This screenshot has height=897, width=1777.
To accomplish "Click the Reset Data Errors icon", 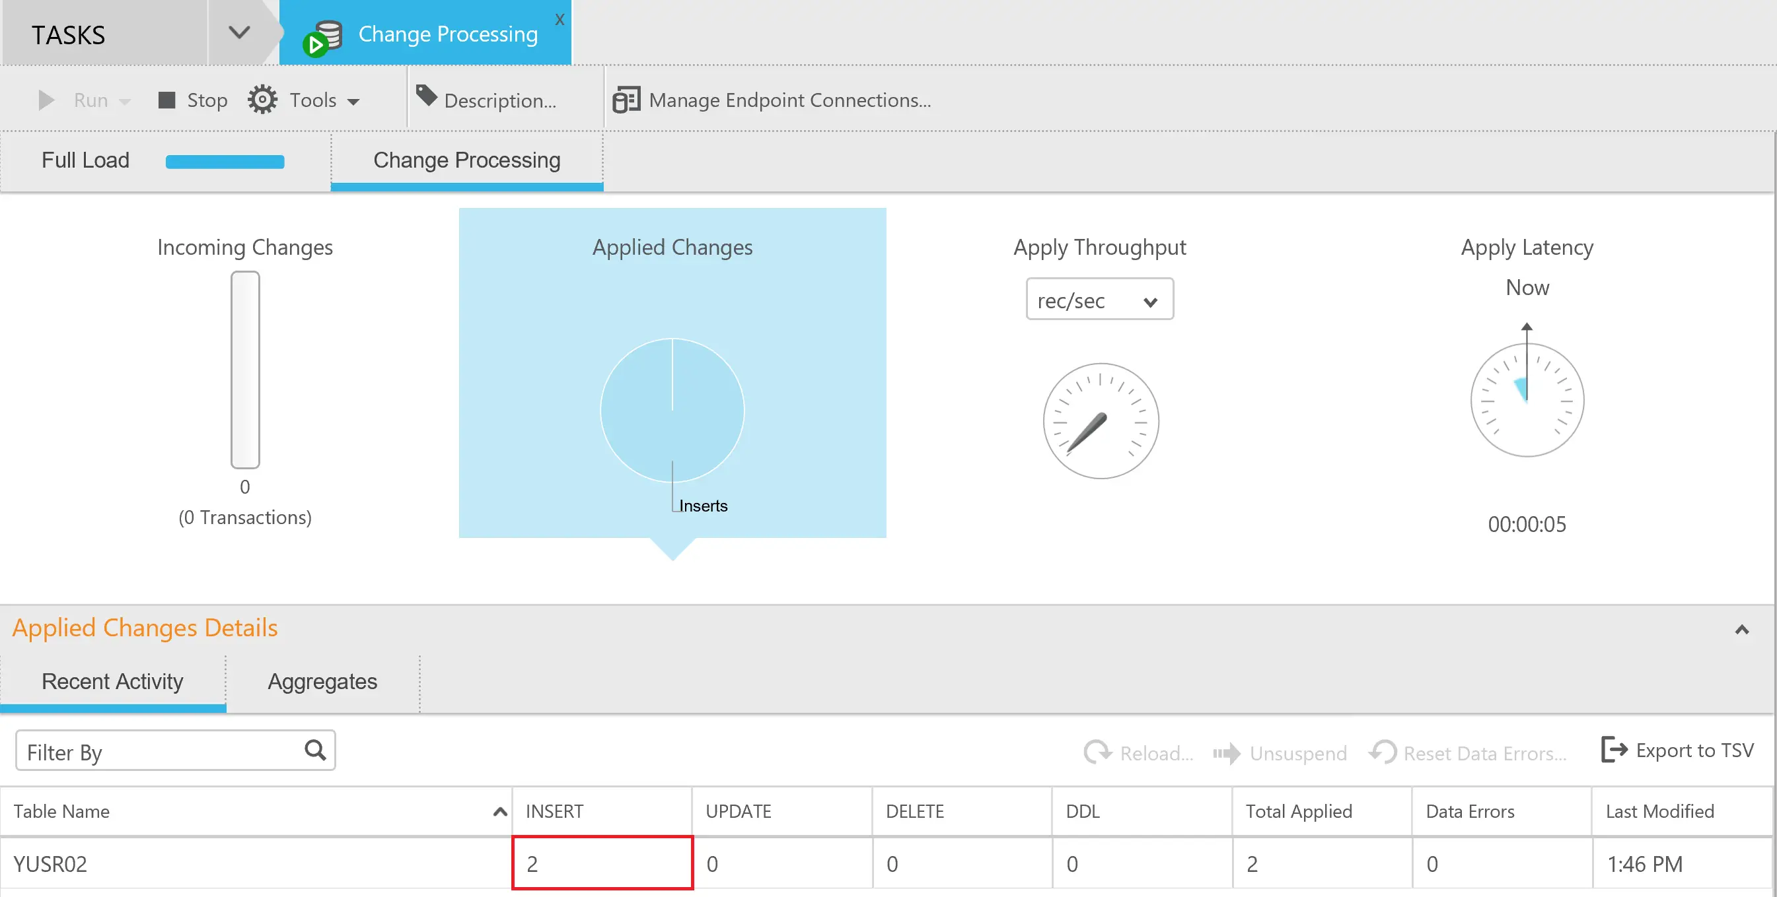I will pyautogui.click(x=1383, y=752).
